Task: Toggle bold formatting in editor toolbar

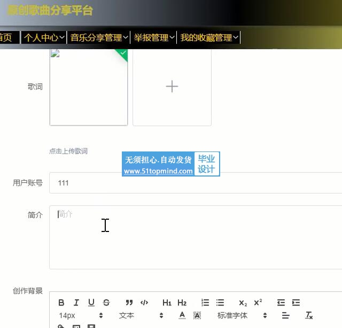Action: [x=61, y=302]
